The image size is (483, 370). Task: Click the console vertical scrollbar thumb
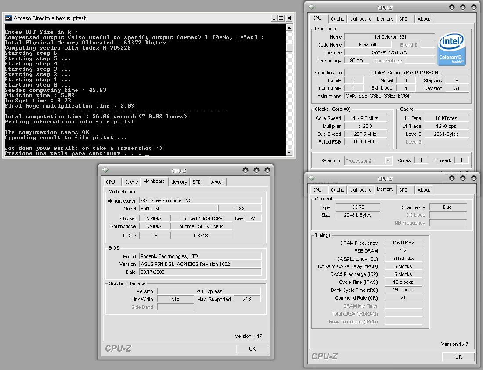click(x=289, y=47)
